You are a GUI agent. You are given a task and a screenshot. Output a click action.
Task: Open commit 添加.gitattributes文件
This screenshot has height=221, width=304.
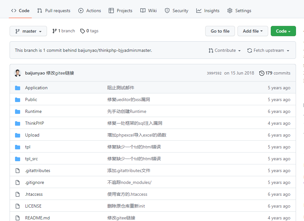[x=129, y=170]
